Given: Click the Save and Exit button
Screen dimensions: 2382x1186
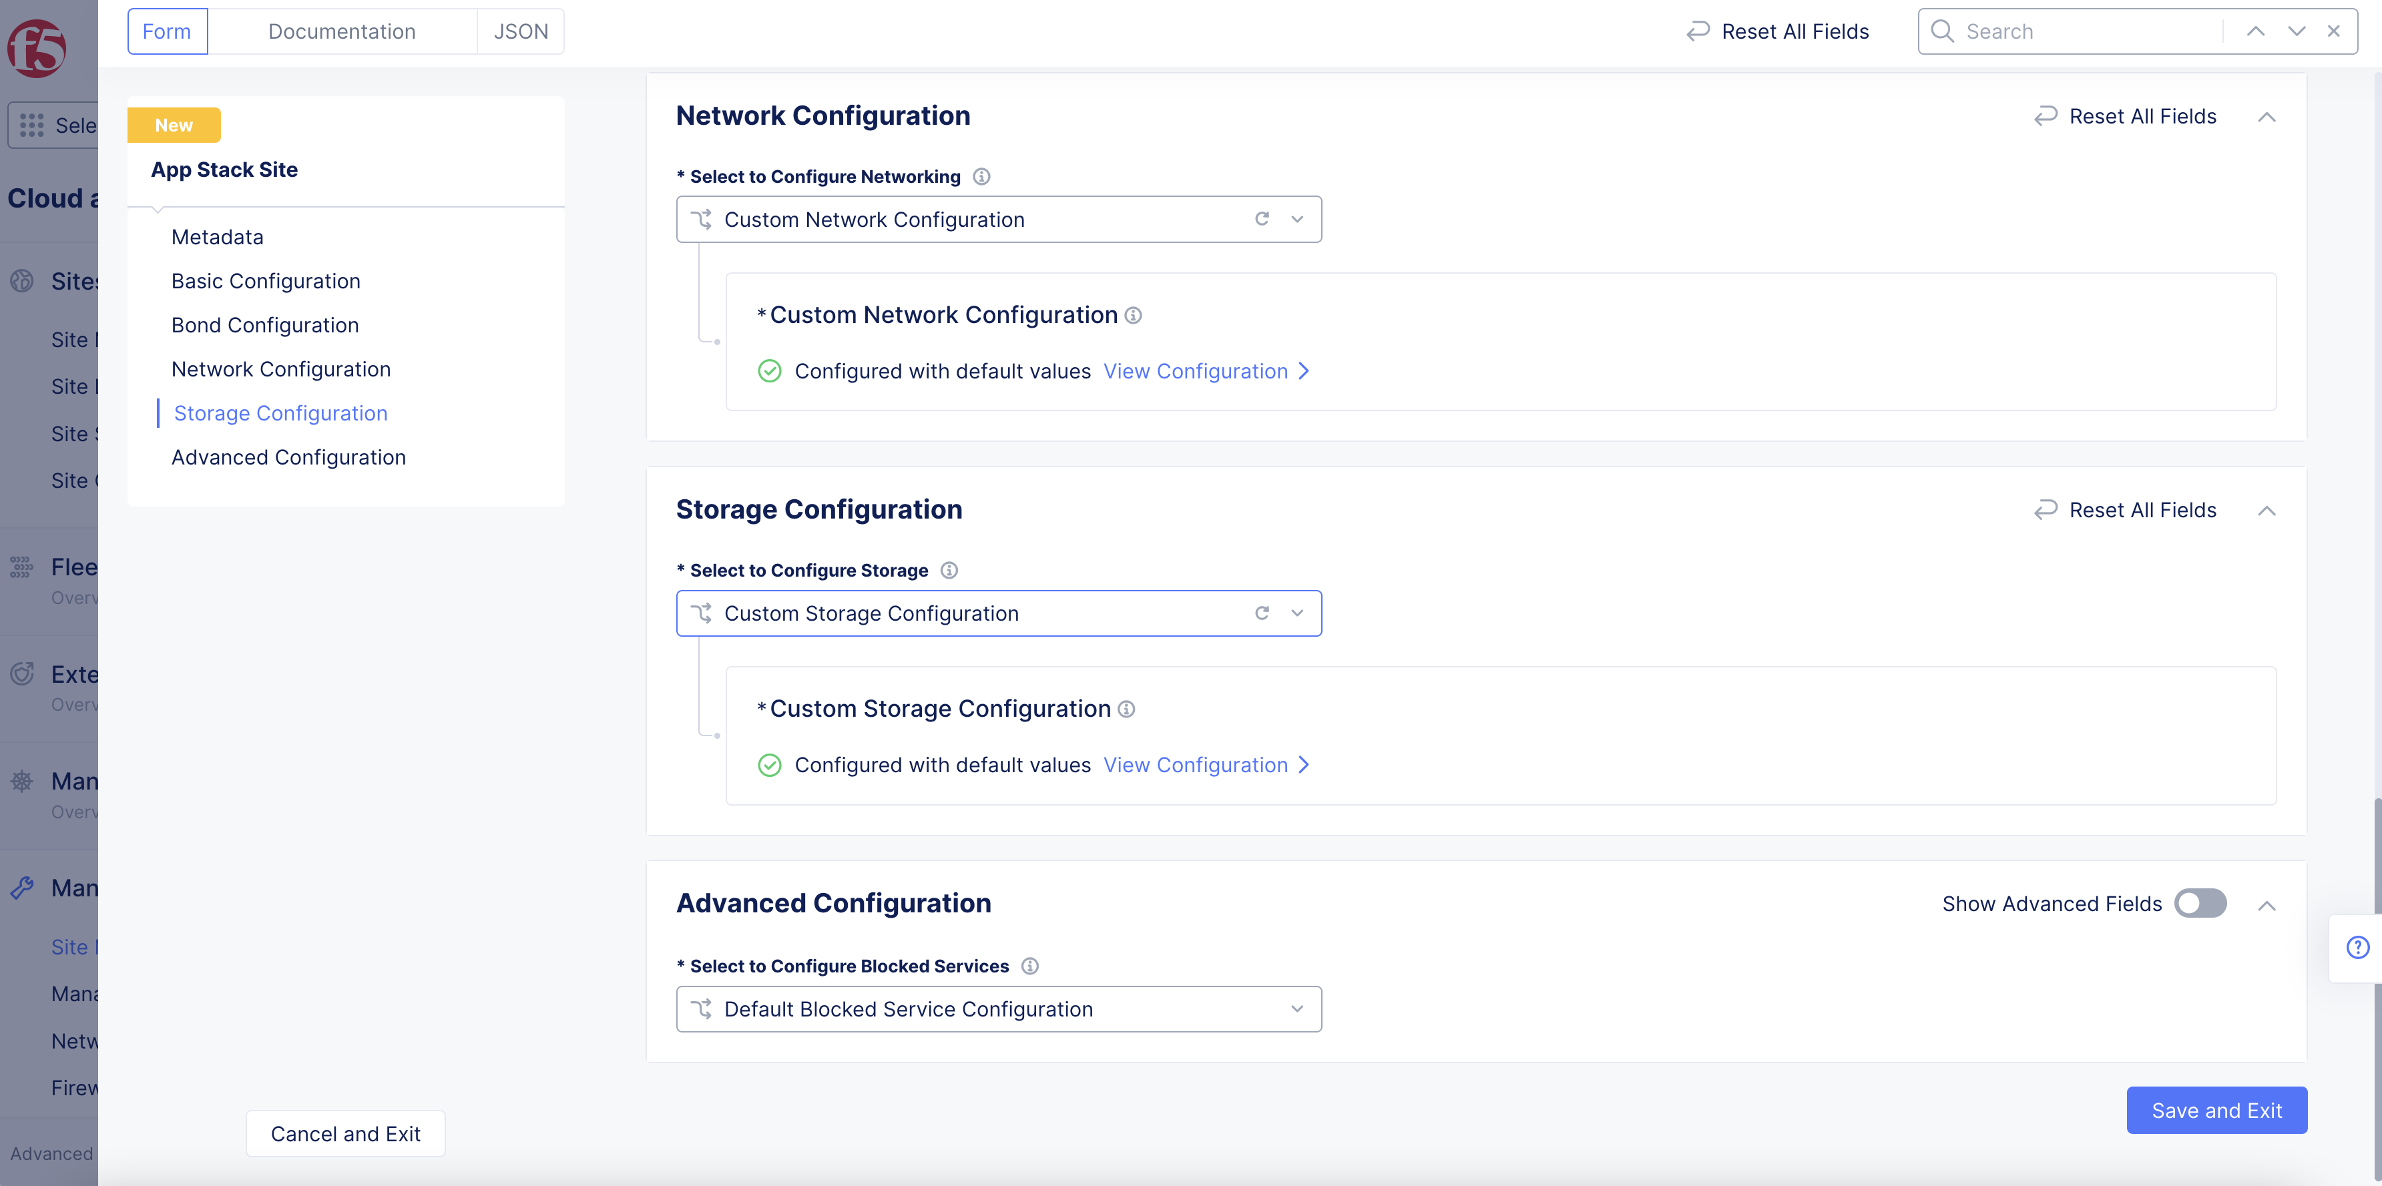Looking at the screenshot, I should tap(2216, 1110).
